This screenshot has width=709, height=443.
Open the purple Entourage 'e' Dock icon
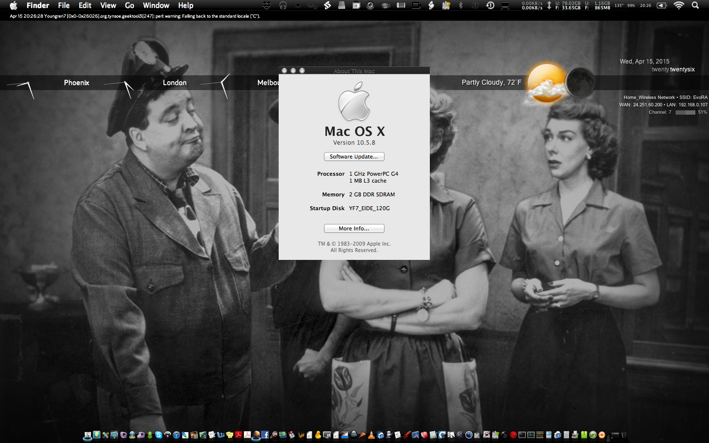[123, 435]
